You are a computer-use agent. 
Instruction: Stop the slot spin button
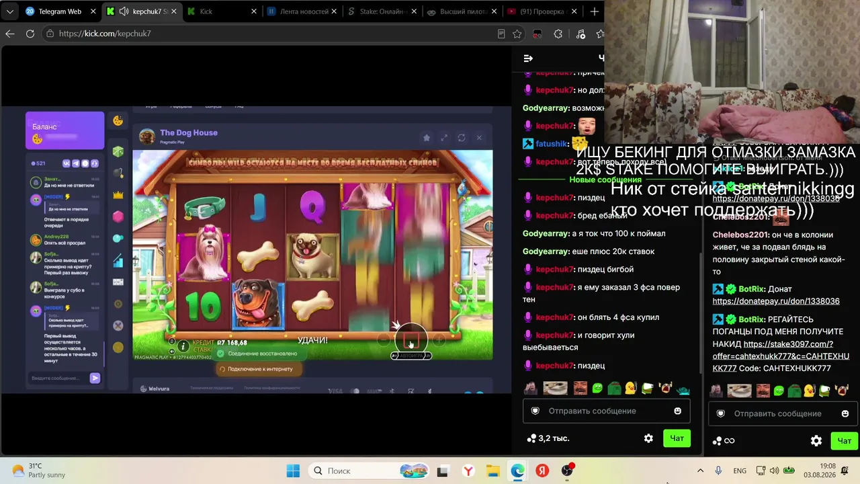click(411, 340)
